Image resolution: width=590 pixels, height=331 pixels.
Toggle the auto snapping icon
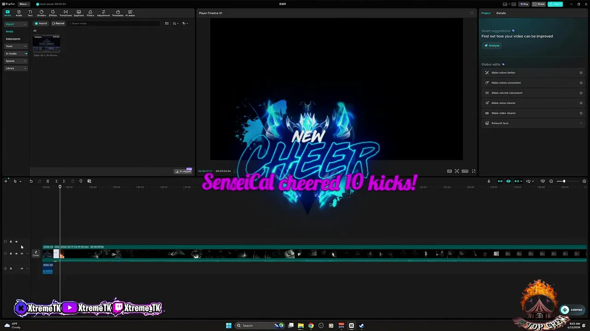(508, 181)
